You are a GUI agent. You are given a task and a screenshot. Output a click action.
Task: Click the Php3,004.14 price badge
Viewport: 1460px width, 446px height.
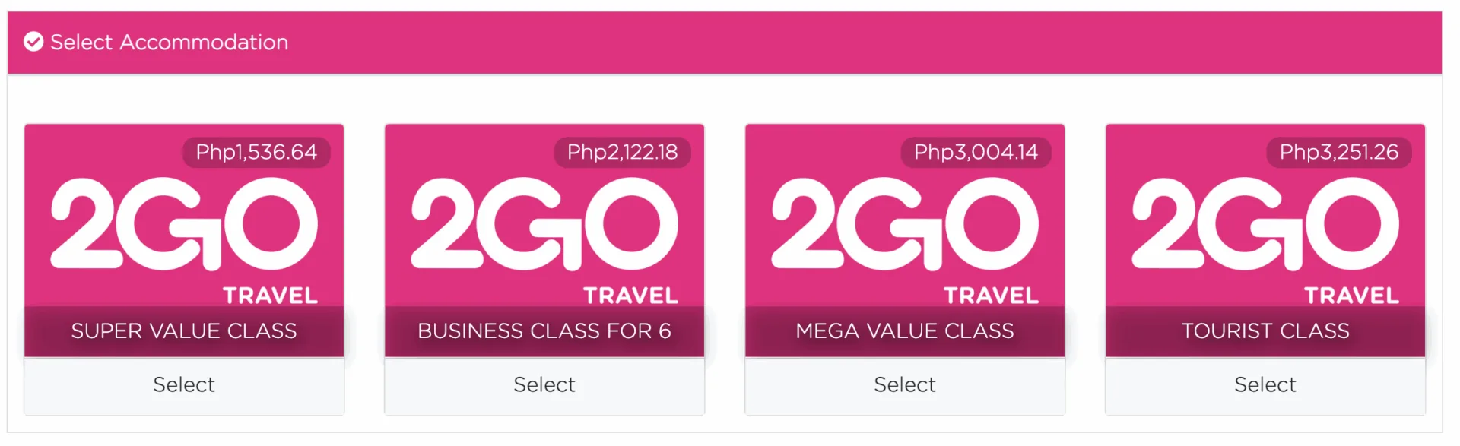[x=976, y=153]
